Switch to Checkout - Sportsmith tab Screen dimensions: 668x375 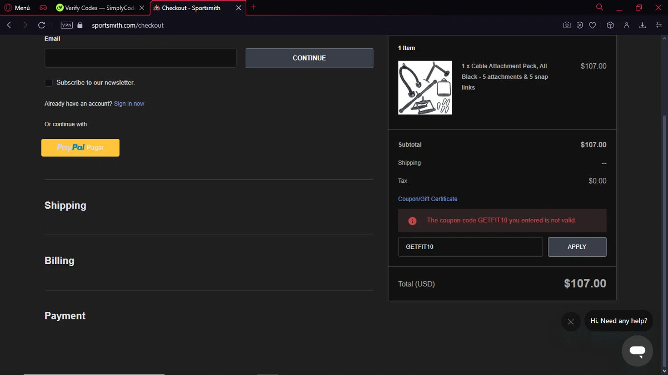click(x=191, y=8)
